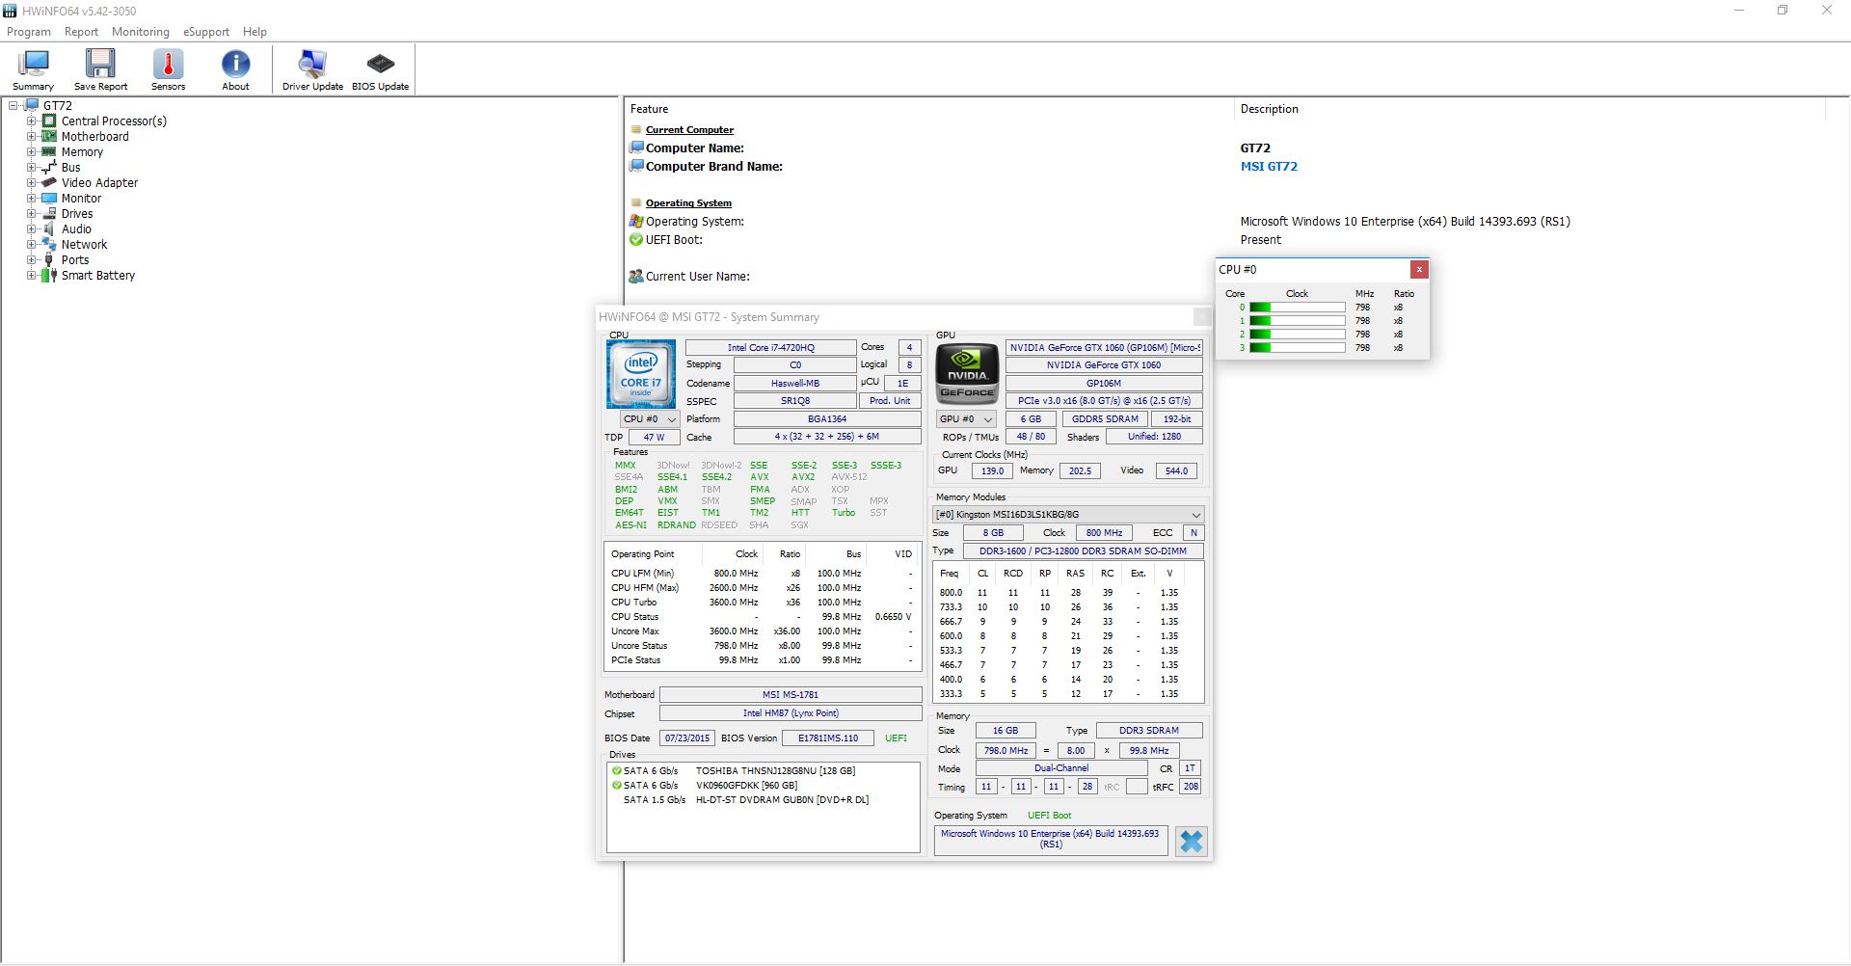This screenshot has height=966, width=1851.
Task: Select the Monitor tree icon
Action: pos(49,199)
